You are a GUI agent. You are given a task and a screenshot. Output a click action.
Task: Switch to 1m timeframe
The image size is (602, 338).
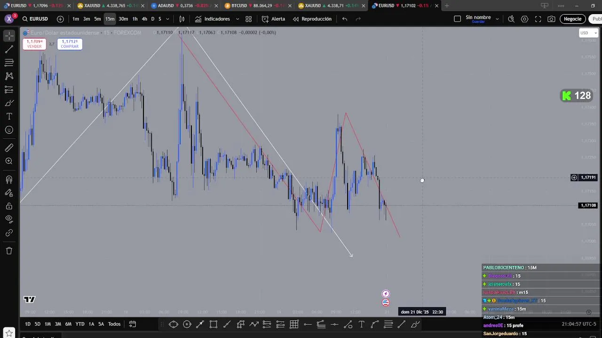[76, 19]
